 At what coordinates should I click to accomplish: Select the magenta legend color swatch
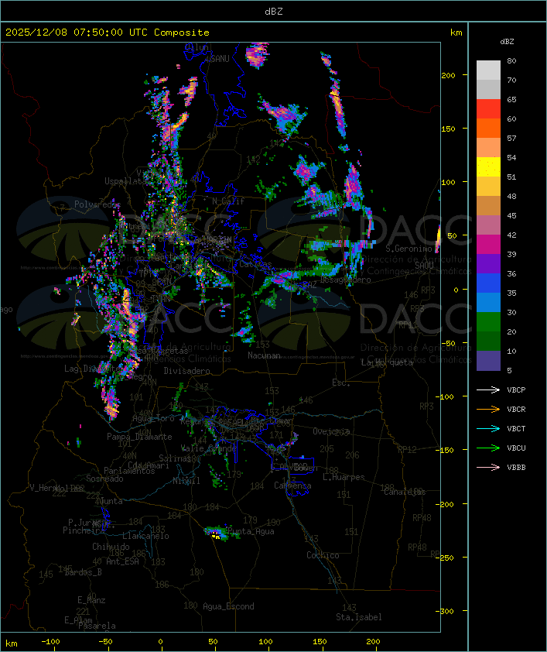pyautogui.click(x=488, y=244)
